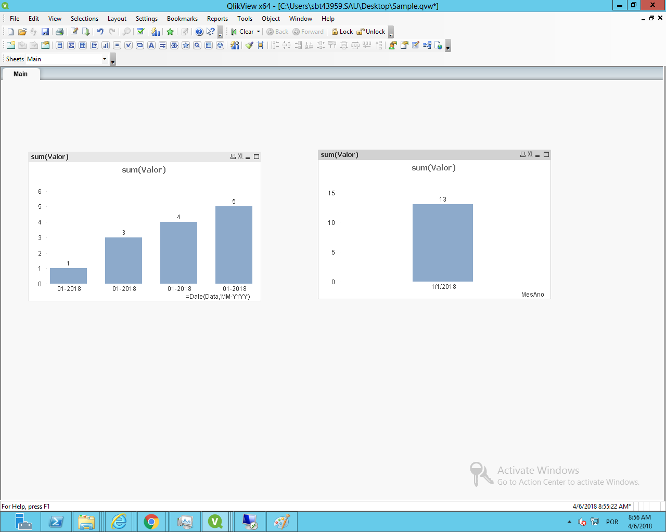Select the bar with value 5

pos(234,245)
